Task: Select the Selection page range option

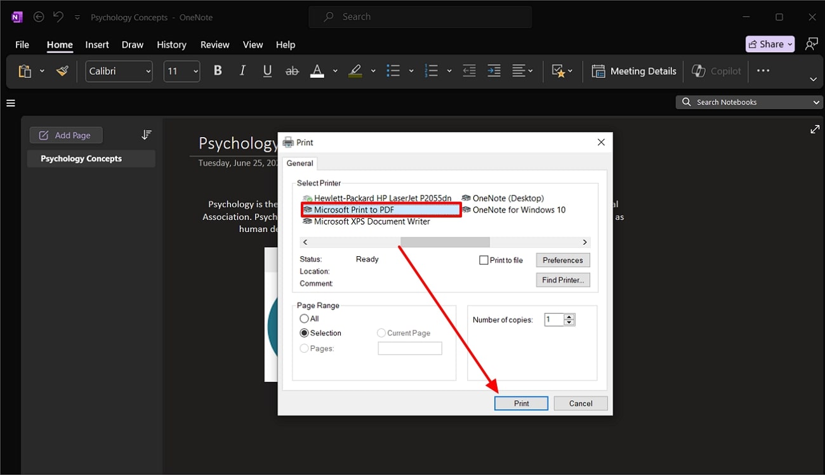Action: (305, 333)
